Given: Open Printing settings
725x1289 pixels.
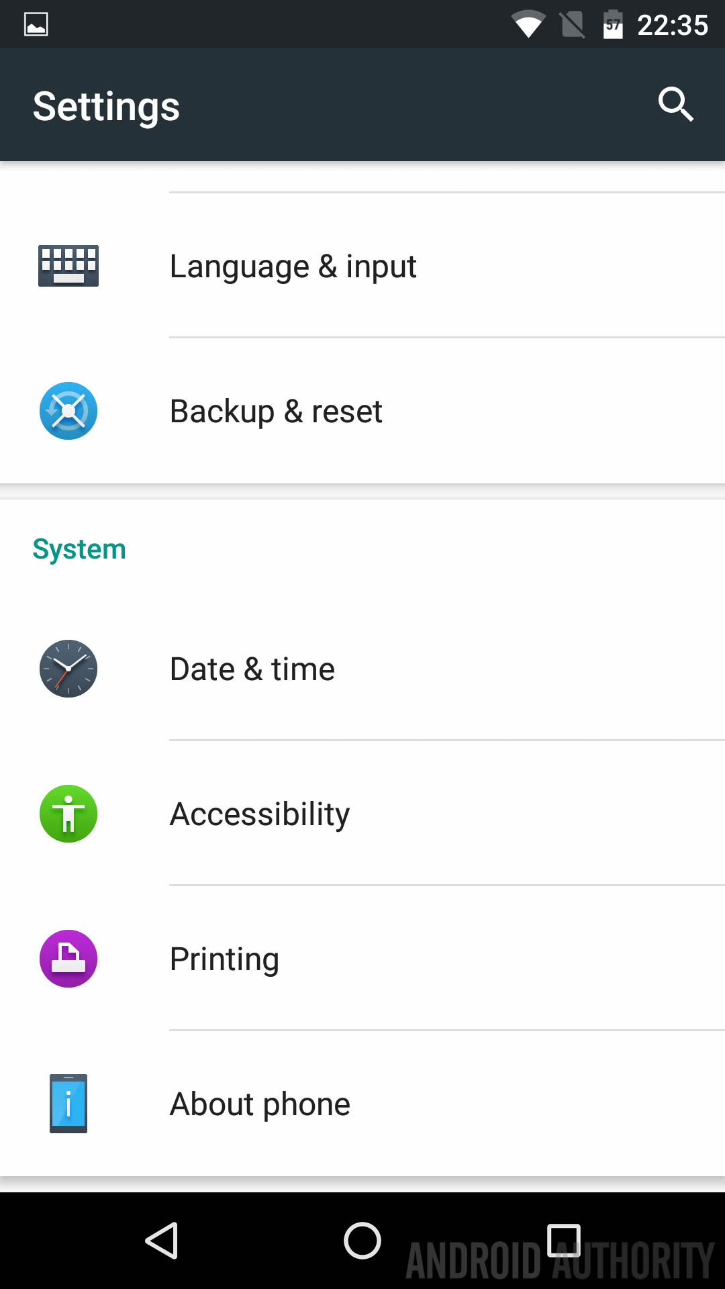Looking at the screenshot, I should [224, 959].
